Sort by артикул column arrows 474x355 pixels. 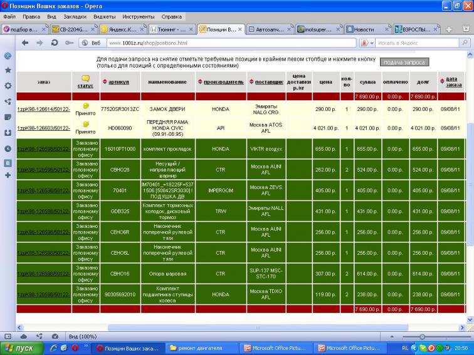point(105,82)
